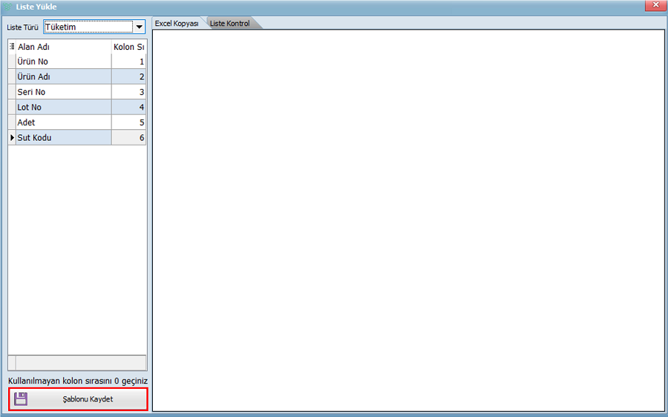This screenshot has height=417, width=668.
Task: Edit the column order value for Adet
Action: pos(128,122)
